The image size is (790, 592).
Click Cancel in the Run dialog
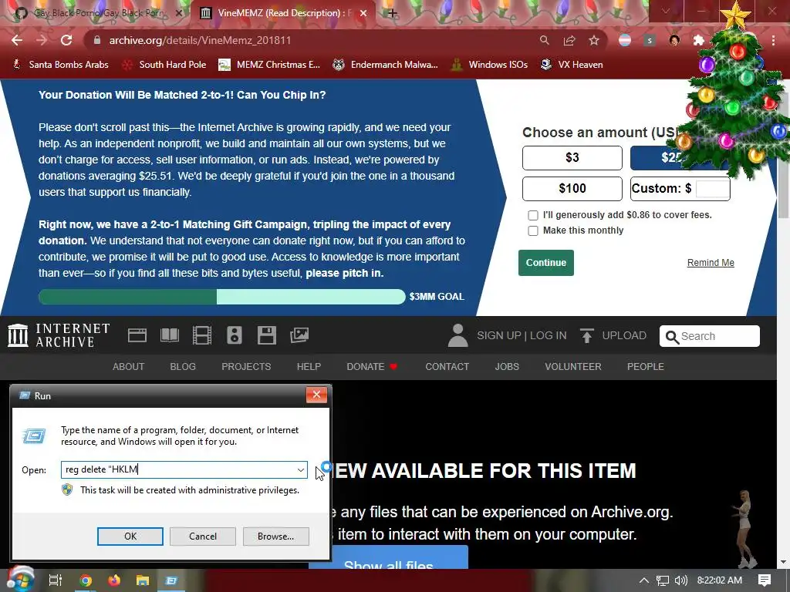click(203, 536)
